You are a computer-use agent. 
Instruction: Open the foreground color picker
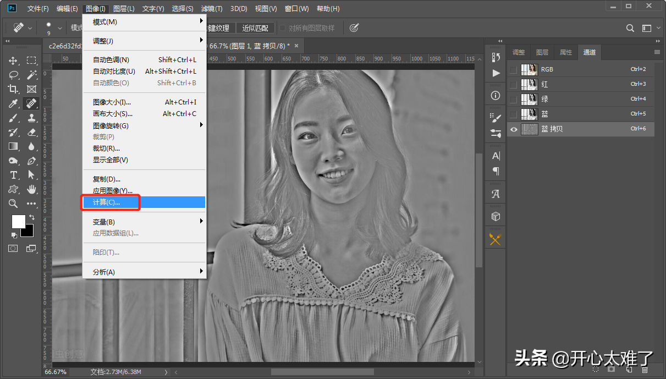19,222
